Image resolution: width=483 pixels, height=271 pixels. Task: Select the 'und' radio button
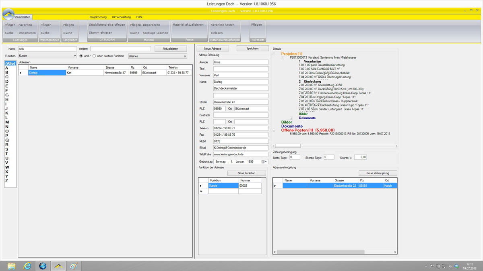[81, 56]
